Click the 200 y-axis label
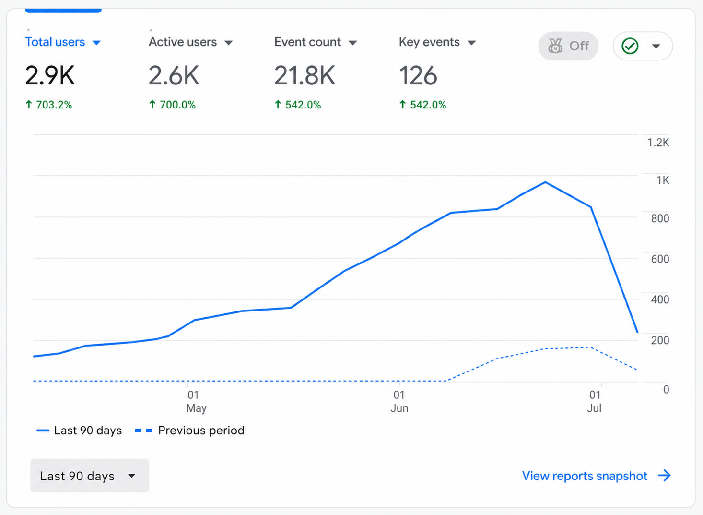The image size is (703, 515). coord(660,340)
